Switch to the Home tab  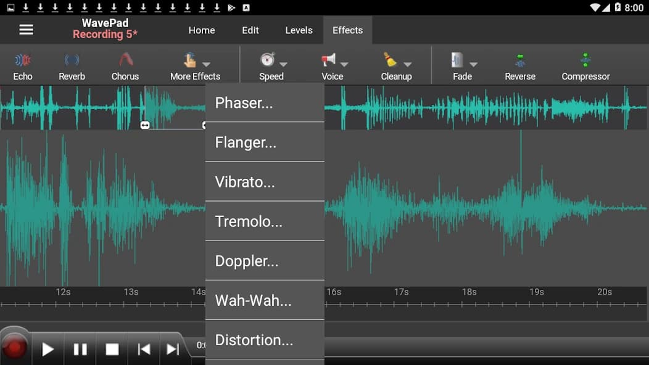pyautogui.click(x=202, y=30)
